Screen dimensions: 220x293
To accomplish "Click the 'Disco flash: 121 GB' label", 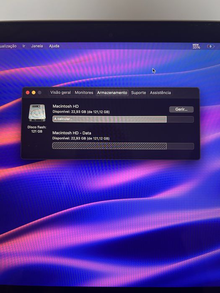I will point(37,129).
